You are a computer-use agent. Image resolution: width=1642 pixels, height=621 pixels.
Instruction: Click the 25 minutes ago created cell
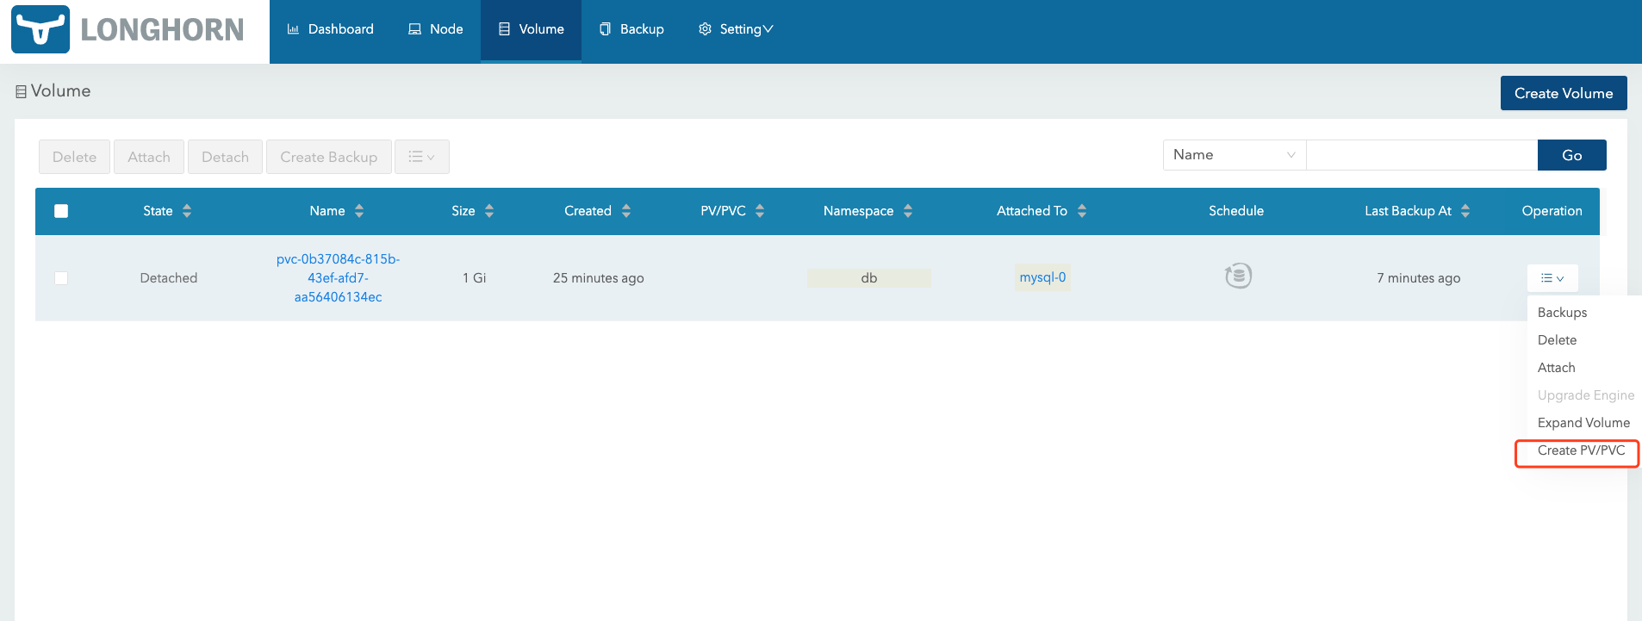click(598, 278)
